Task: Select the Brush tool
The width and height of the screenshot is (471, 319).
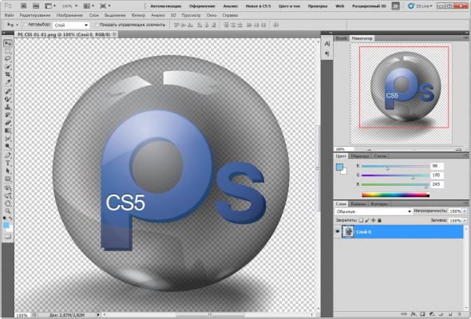Action: coord(8,99)
